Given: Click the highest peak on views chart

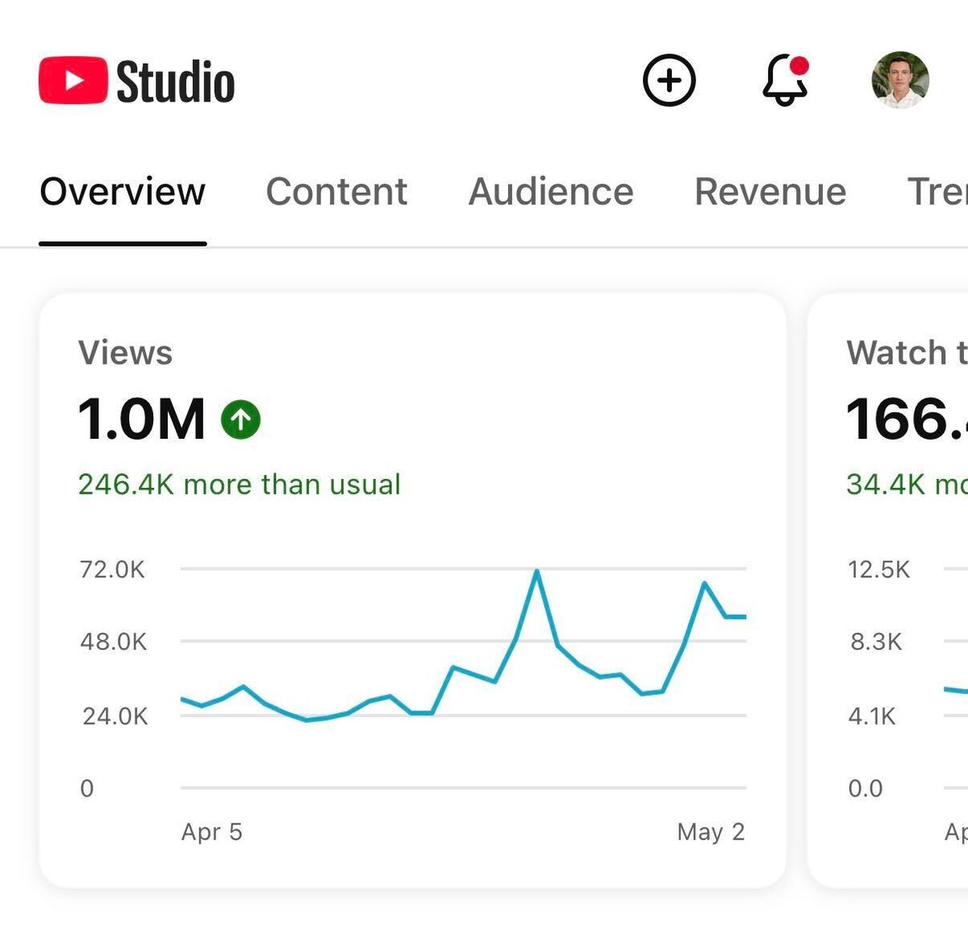Looking at the screenshot, I should [x=536, y=572].
